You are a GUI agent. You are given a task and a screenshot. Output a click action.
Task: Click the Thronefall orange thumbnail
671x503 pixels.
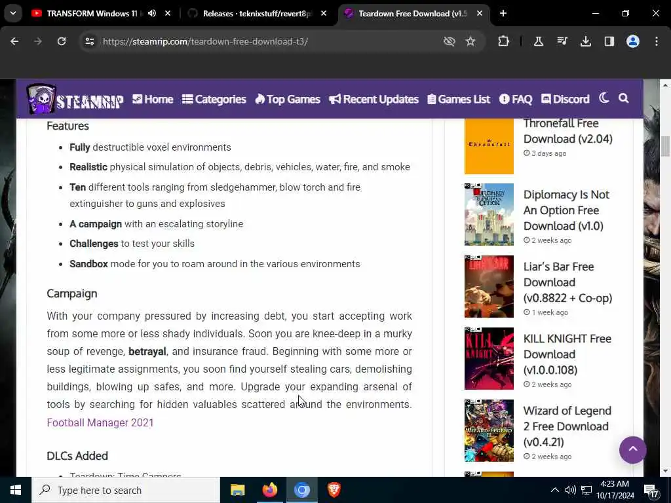489,145
